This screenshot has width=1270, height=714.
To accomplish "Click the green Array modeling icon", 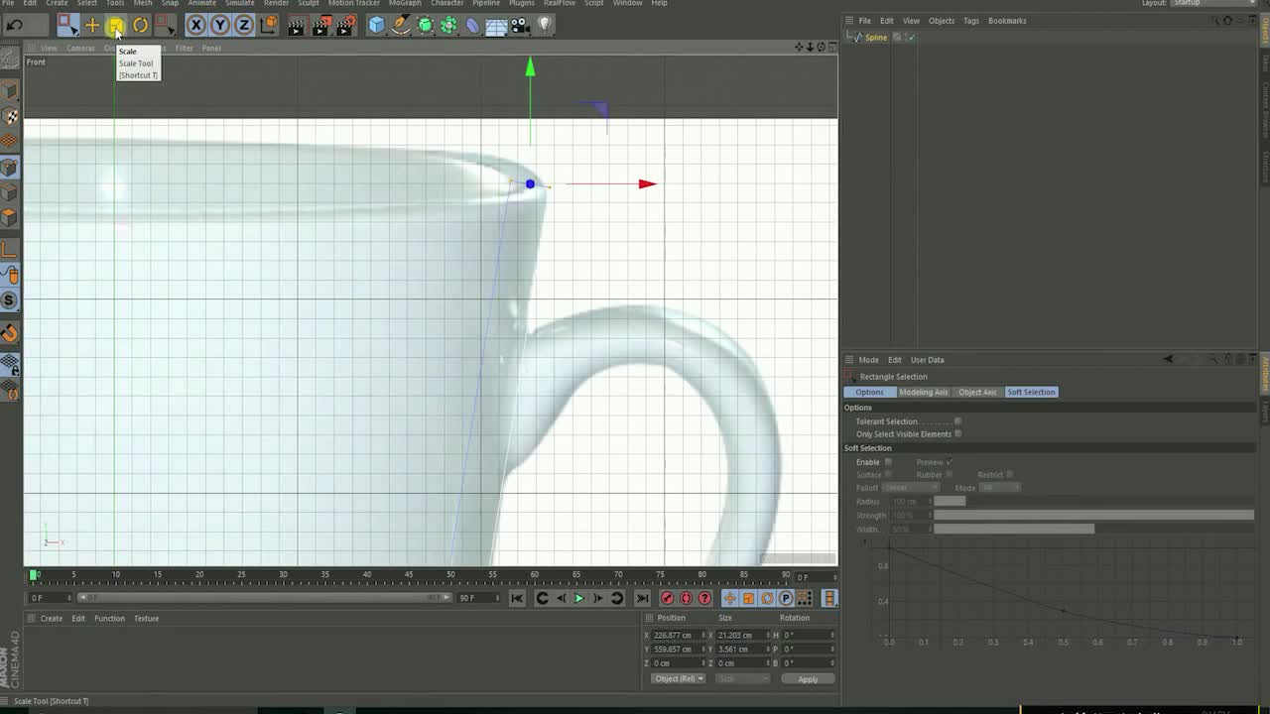I will tap(448, 25).
